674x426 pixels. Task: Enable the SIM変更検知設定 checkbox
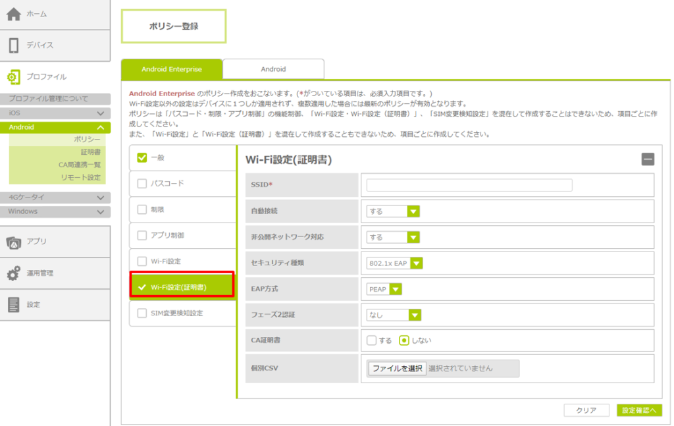pos(142,313)
